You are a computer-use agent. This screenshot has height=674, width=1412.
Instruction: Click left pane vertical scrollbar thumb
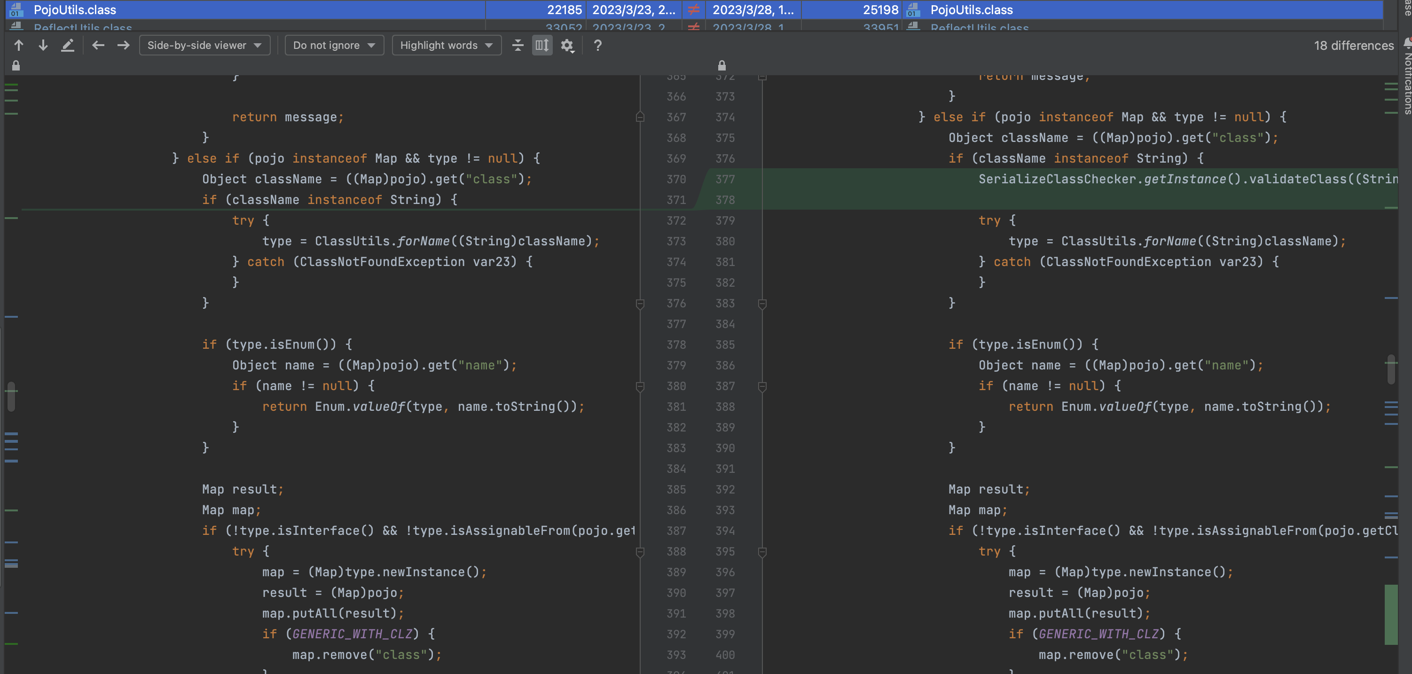pos(11,397)
